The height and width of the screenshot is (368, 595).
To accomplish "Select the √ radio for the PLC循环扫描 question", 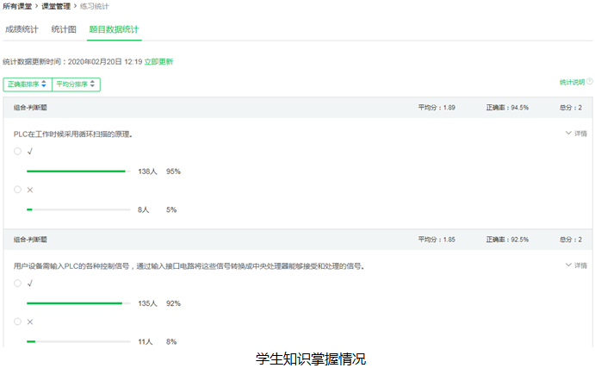I will (17, 151).
